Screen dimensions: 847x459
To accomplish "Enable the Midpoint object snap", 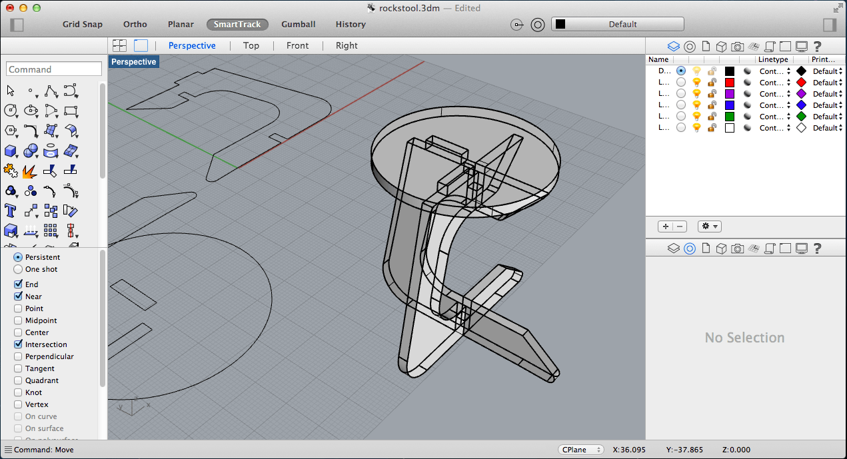I will pyautogui.click(x=18, y=320).
